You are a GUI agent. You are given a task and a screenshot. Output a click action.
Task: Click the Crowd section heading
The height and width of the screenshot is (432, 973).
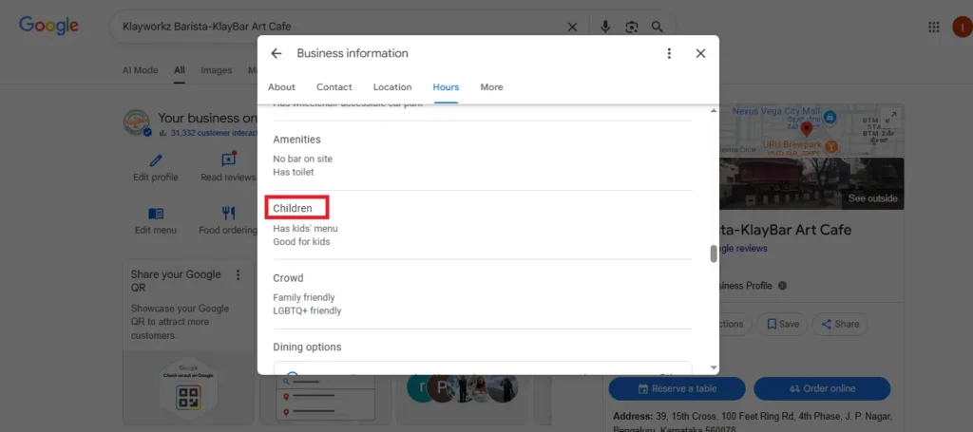(x=288, y=278)
